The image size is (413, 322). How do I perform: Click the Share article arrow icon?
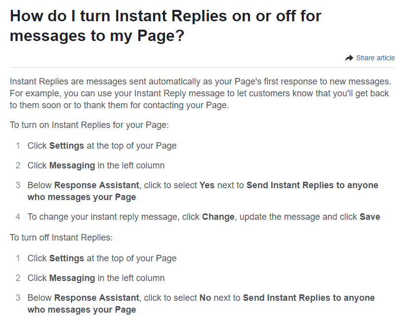[x=349, y=58]
